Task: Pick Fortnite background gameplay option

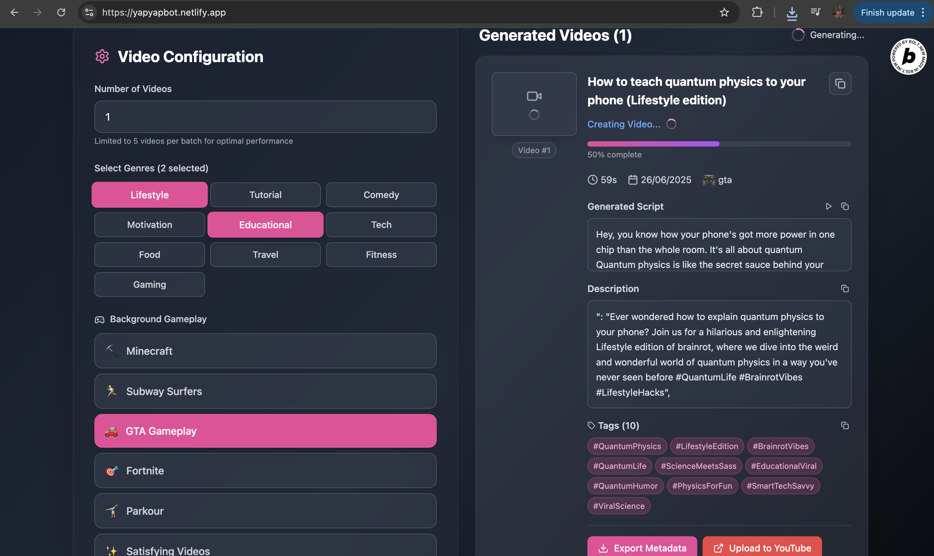Action: (265, 470)
